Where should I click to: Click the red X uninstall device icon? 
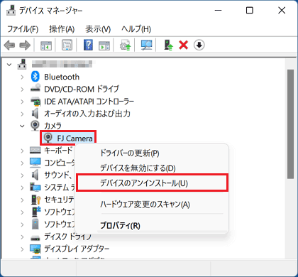click(x=184, y=45)
